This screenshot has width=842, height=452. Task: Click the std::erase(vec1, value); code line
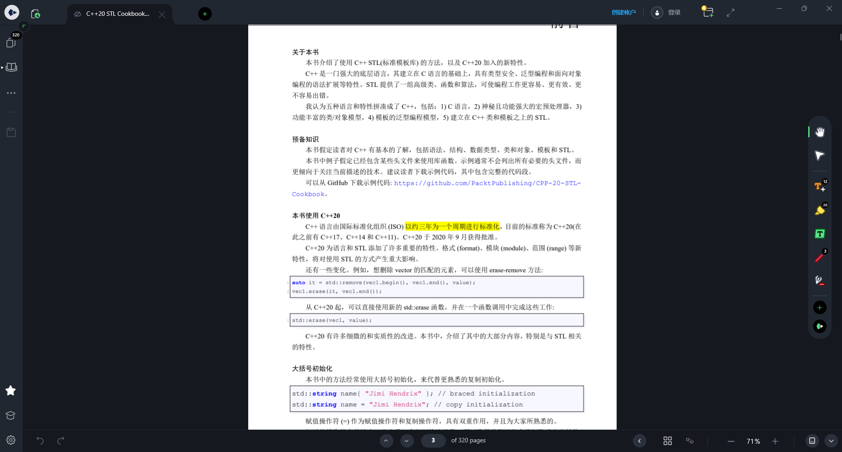pyautogui.click(x=332, y=320)
